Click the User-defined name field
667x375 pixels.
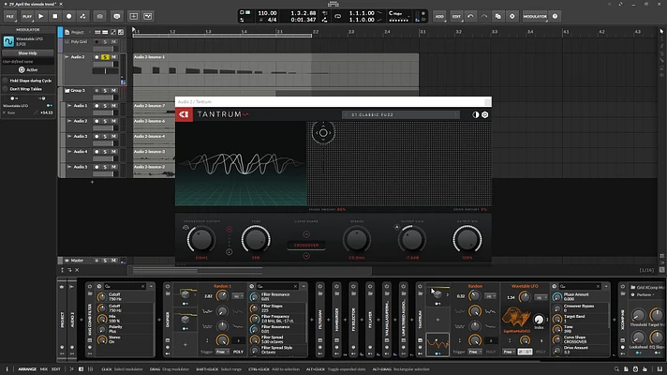click(x=28, y=61)
